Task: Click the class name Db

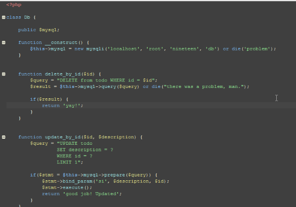Action: click(x=27, y=17)
